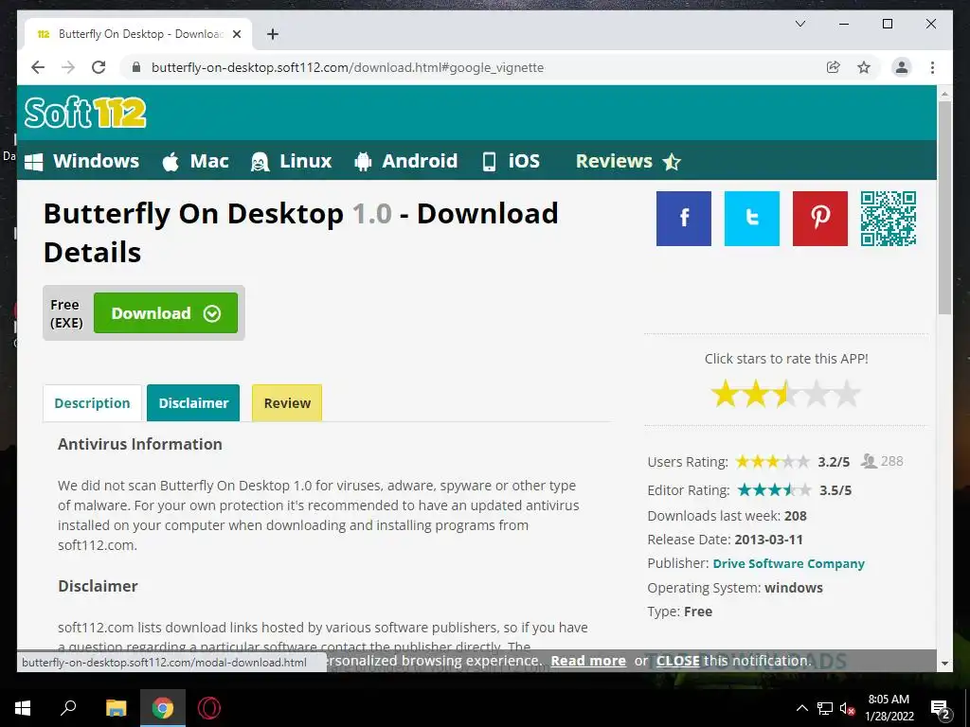Switch to the Description tab

point(92,403)
